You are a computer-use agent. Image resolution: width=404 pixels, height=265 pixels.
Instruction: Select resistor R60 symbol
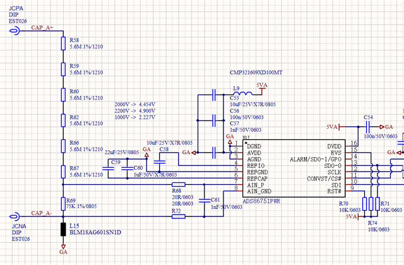tap(63, 95)
